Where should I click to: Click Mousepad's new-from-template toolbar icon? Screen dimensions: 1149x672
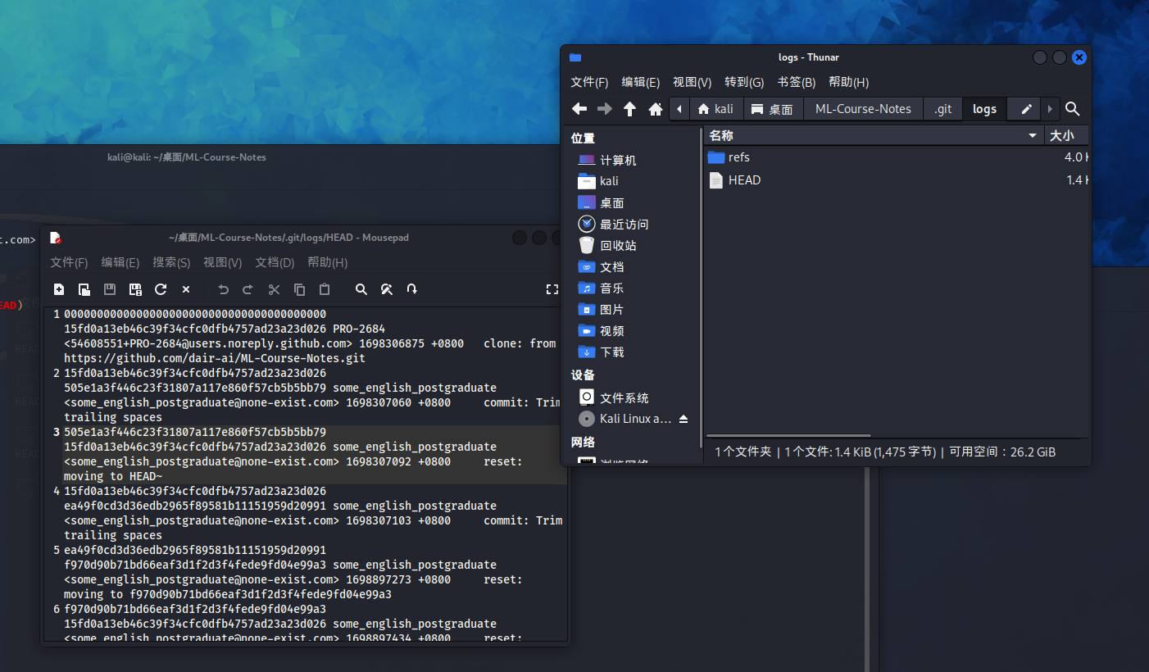(x=84, y=289)
